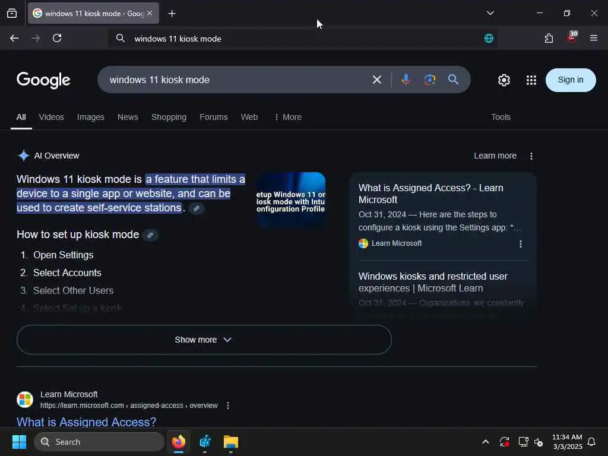Click link chip next to How to set up kiosk mode
This screenshot has width=608, height=456.
pyautogui.click(x=150, y=235)
